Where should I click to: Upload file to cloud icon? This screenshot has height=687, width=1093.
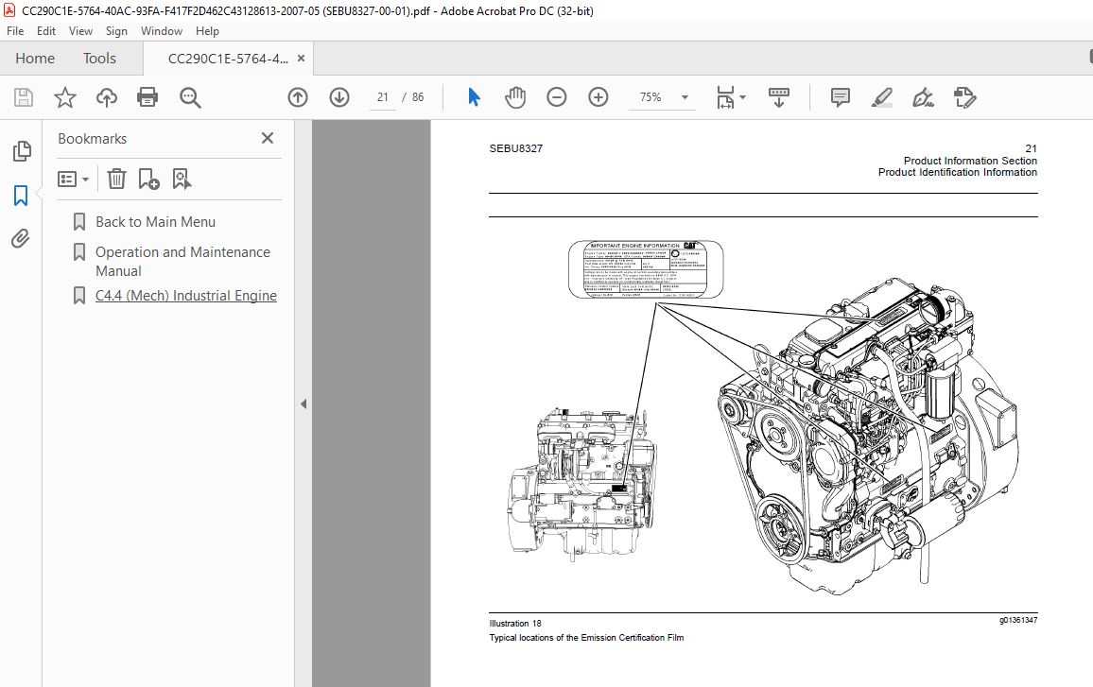tap(107, 97)
